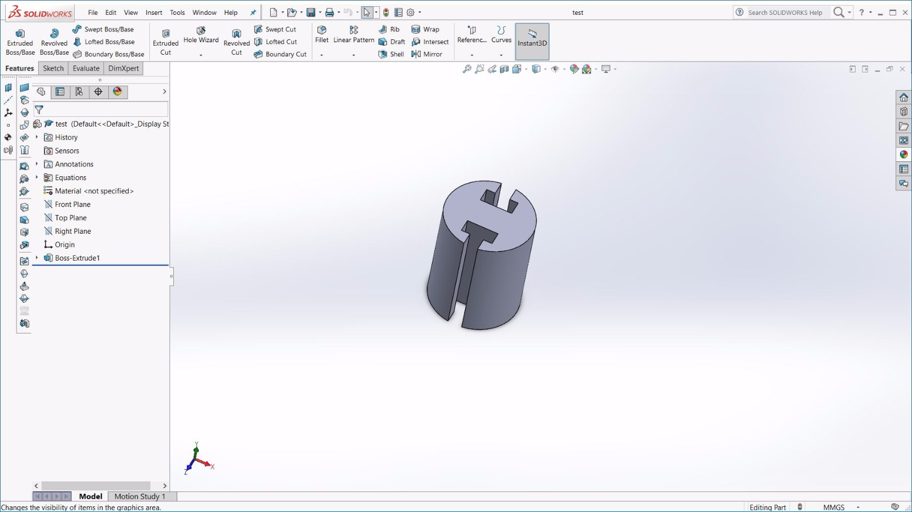
Task: Start a Revolved Cut
Action: pos(237,42)
